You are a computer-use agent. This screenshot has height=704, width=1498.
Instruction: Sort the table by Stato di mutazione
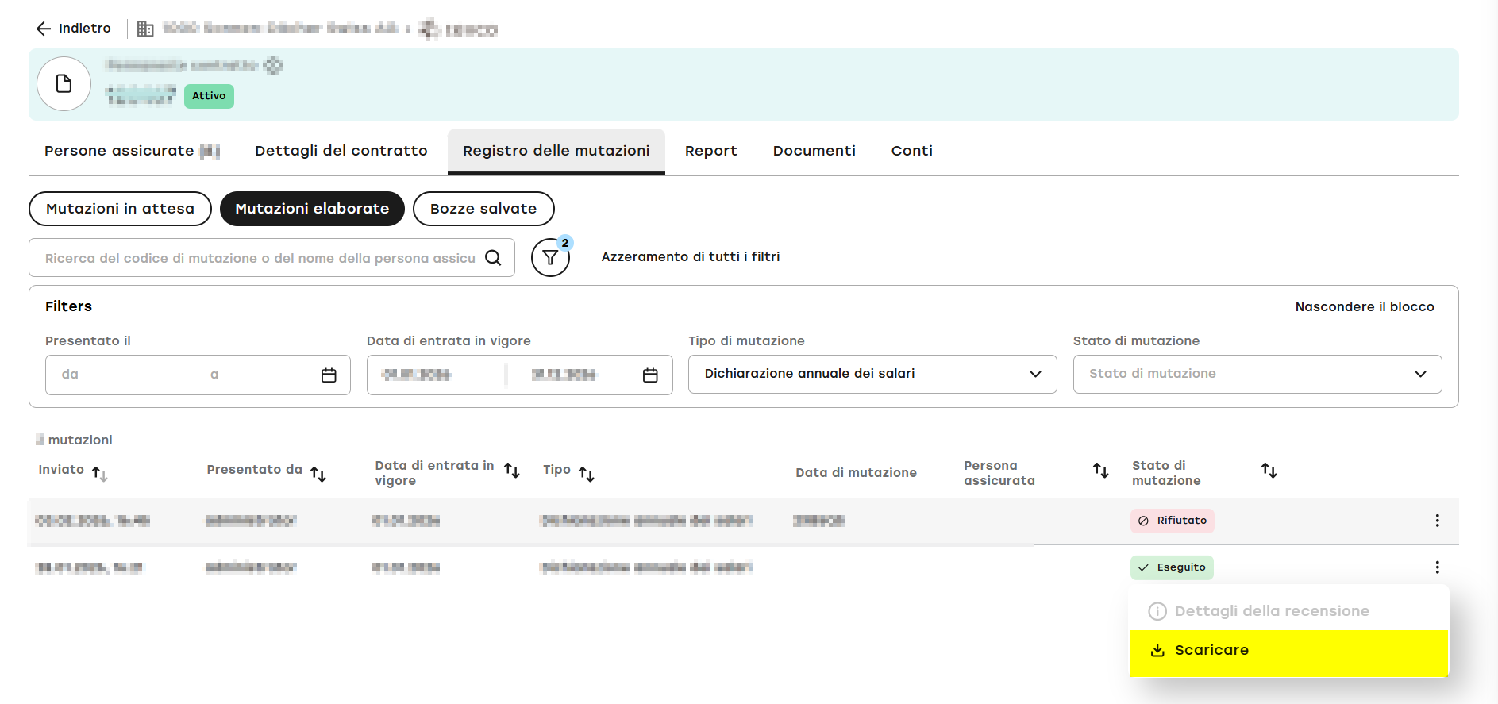pos(1269,470)
